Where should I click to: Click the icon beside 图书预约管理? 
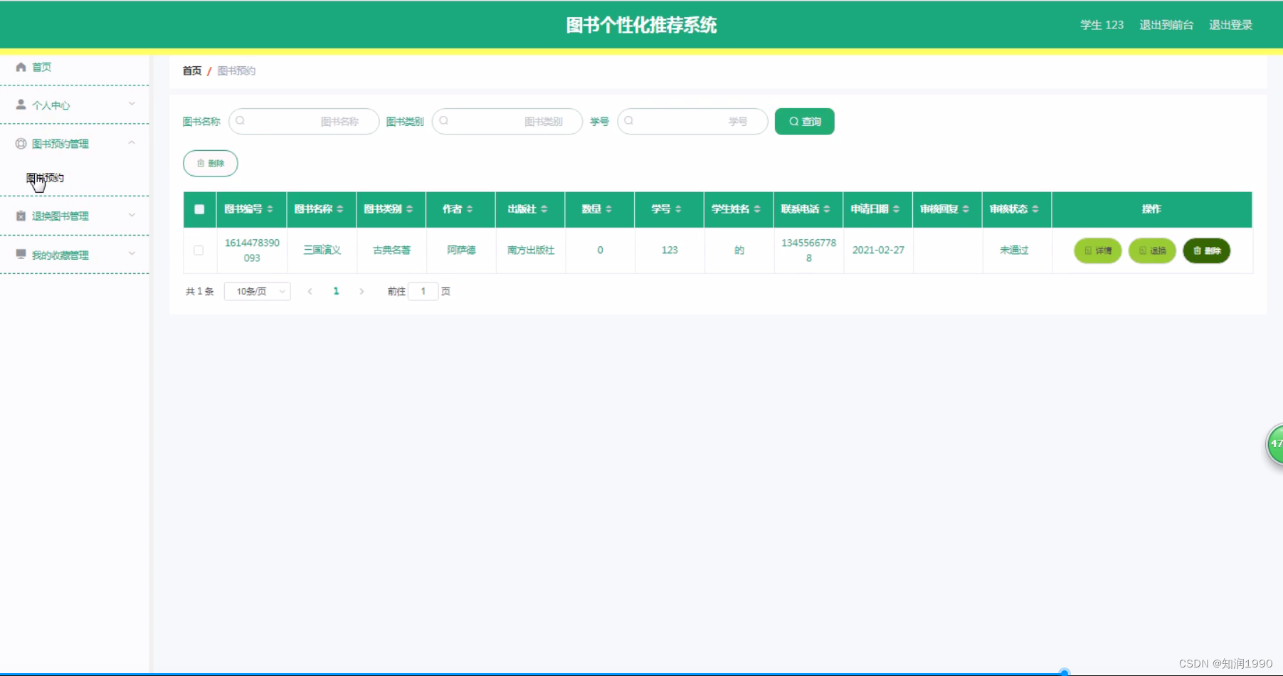tap(21, 144)
